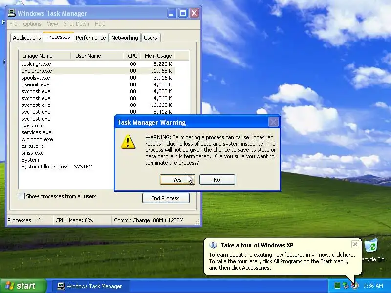Click the 9:36 AM taskbar clock
Image resolution: width=391 pixels, height=293 pixels.
373,286
